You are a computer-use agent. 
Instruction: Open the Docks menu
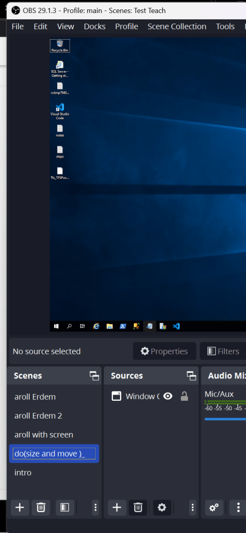click(x=95, y=27)
